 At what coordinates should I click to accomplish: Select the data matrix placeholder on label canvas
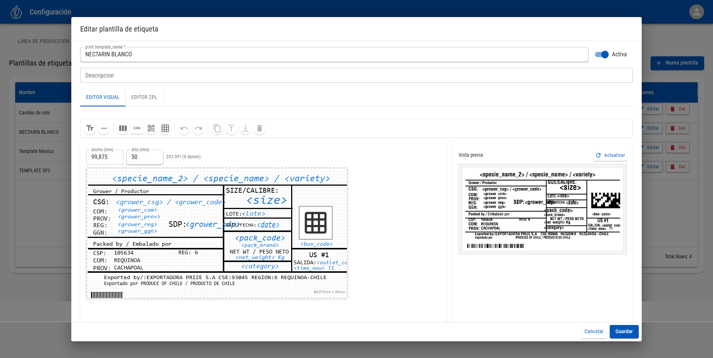tap(316, 223)
